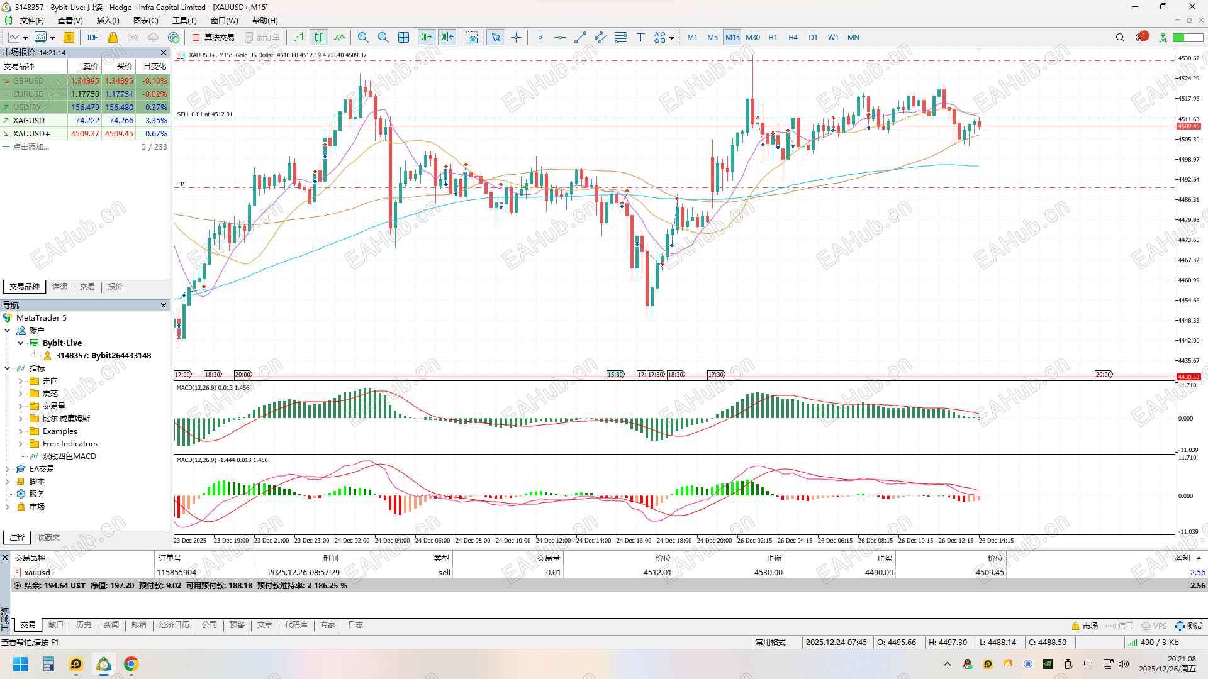Select the trendline drawing tool

[x=580, y=38]
